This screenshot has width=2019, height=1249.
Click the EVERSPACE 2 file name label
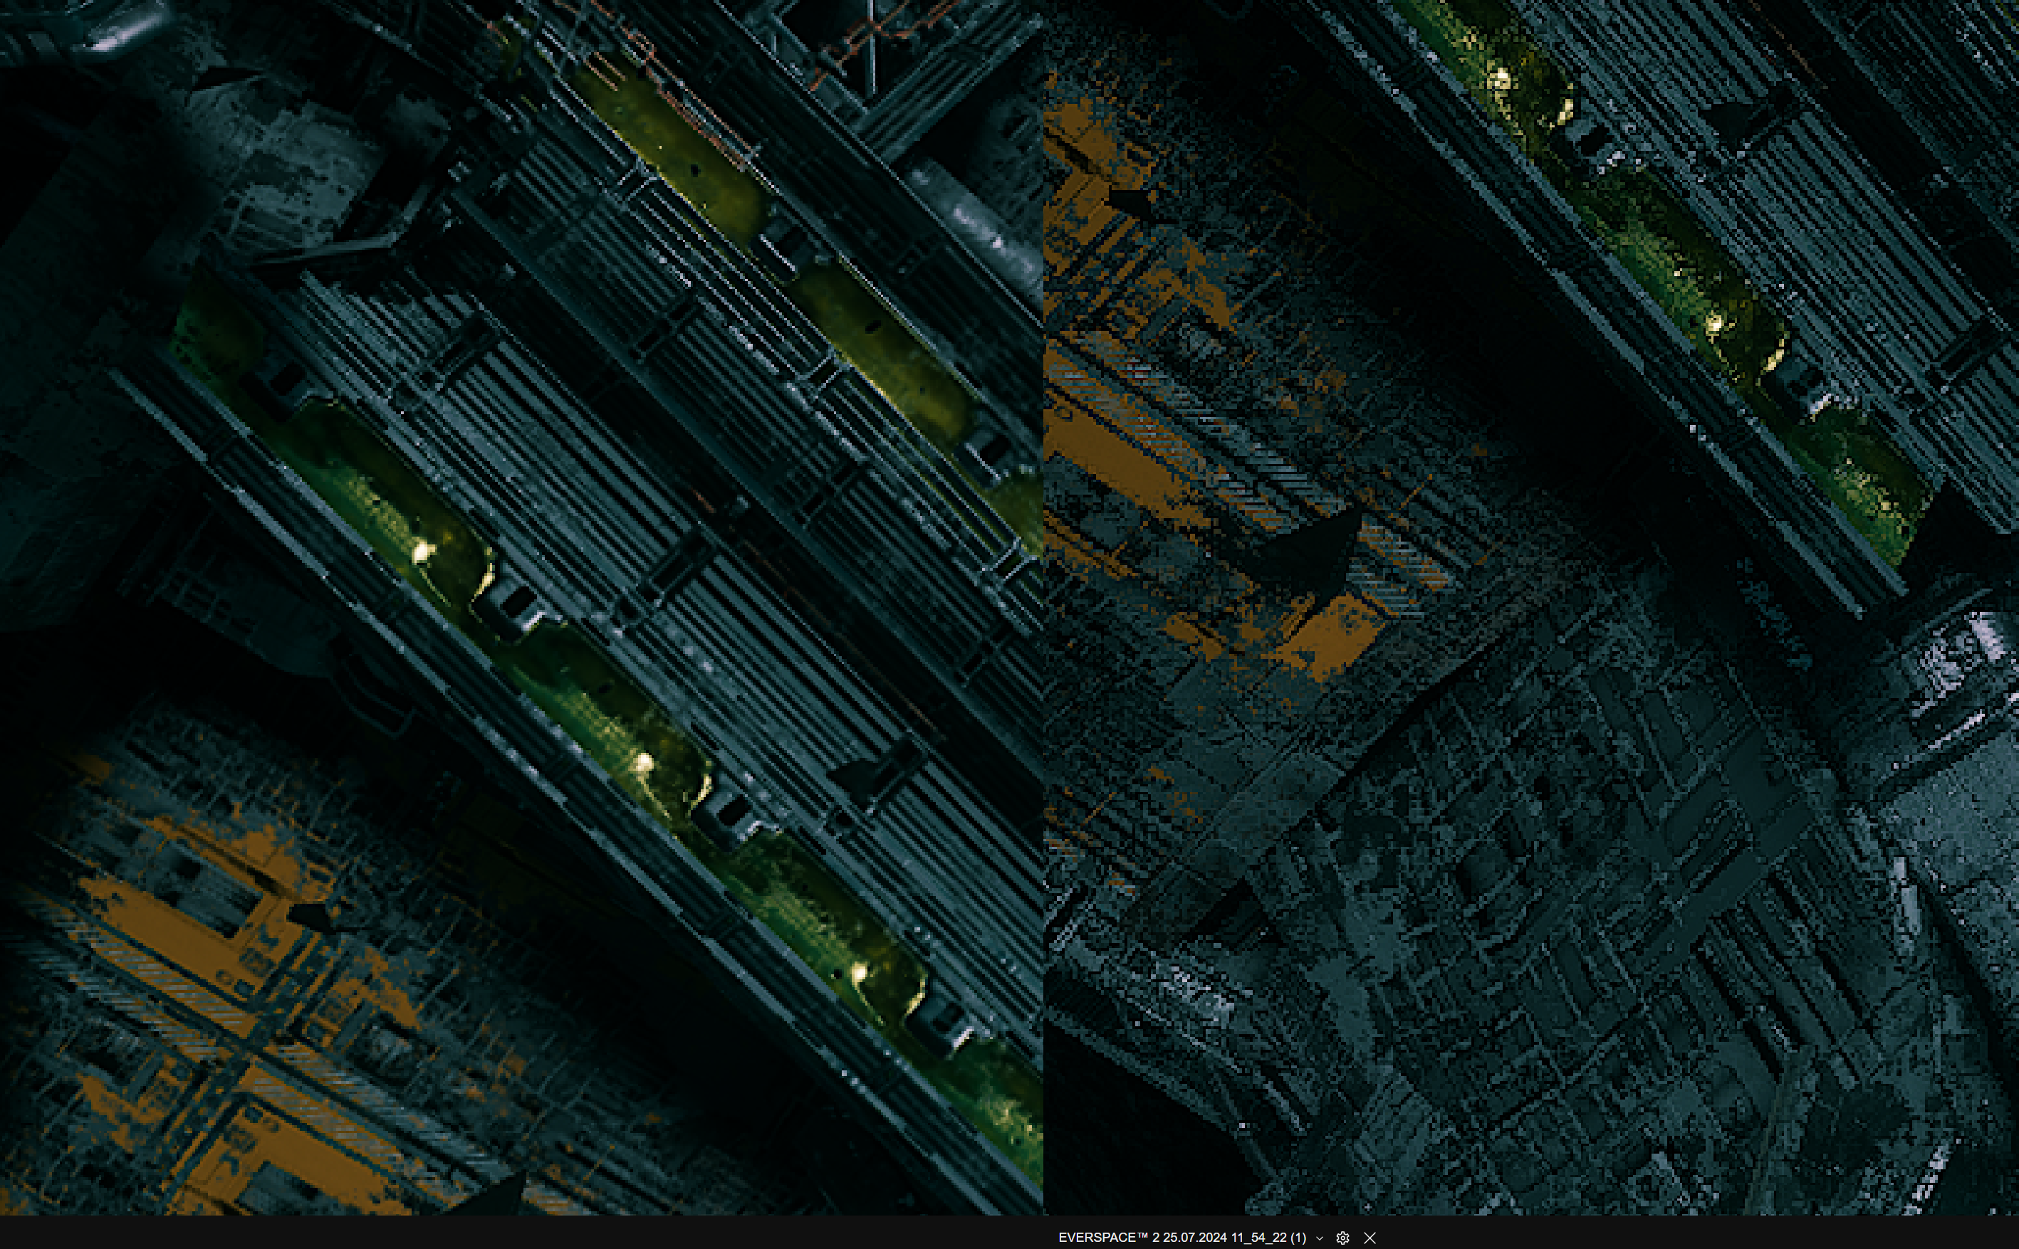click(1181, 1238)
